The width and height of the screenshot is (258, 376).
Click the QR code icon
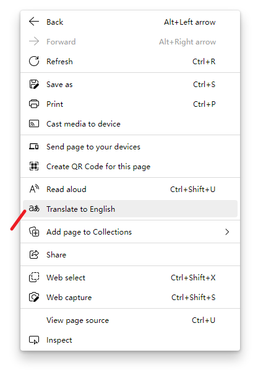pos(34,166)
